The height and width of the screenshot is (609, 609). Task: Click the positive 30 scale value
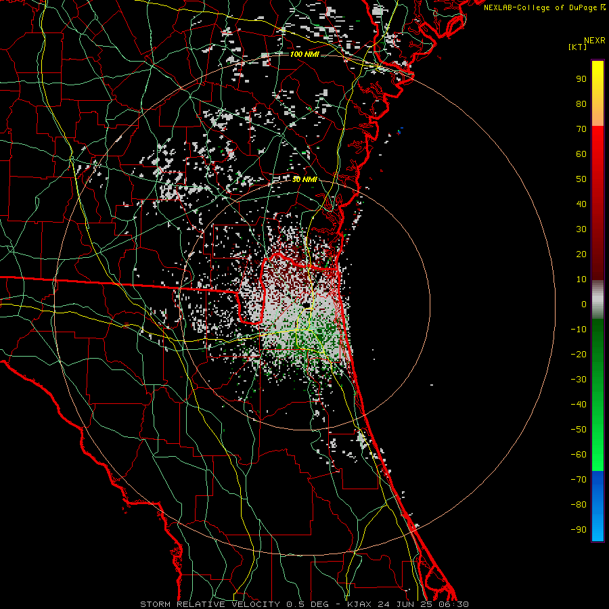point(581,229)
